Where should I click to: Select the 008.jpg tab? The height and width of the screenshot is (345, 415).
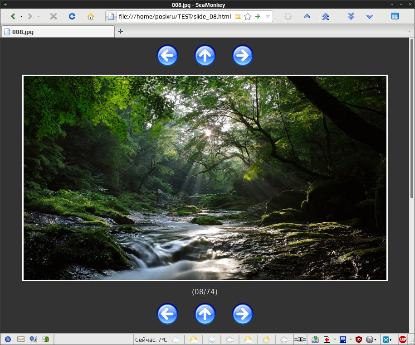click(x=58, y=32)
